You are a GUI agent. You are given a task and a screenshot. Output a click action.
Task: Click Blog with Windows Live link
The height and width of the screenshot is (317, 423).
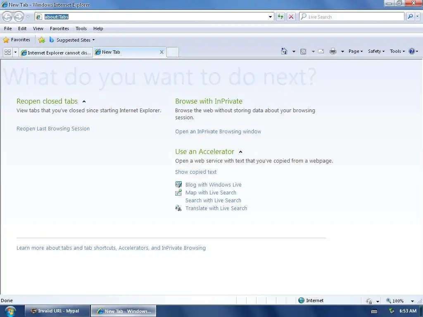click(x=214, y=185)
